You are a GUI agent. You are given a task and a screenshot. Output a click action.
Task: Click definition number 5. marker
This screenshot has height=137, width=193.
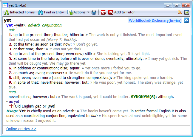click(x=10, y=59)
